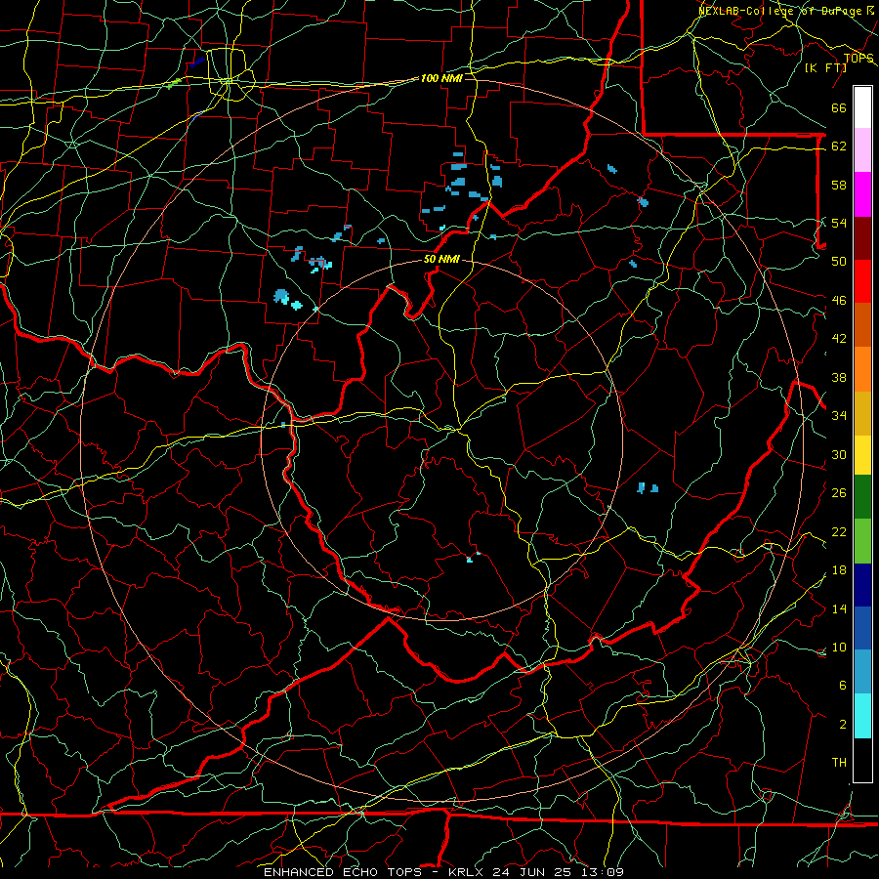The height and width of the screenshot is (879, 879).
Task: Click the '34' legend value
Action: pos(839,416)
